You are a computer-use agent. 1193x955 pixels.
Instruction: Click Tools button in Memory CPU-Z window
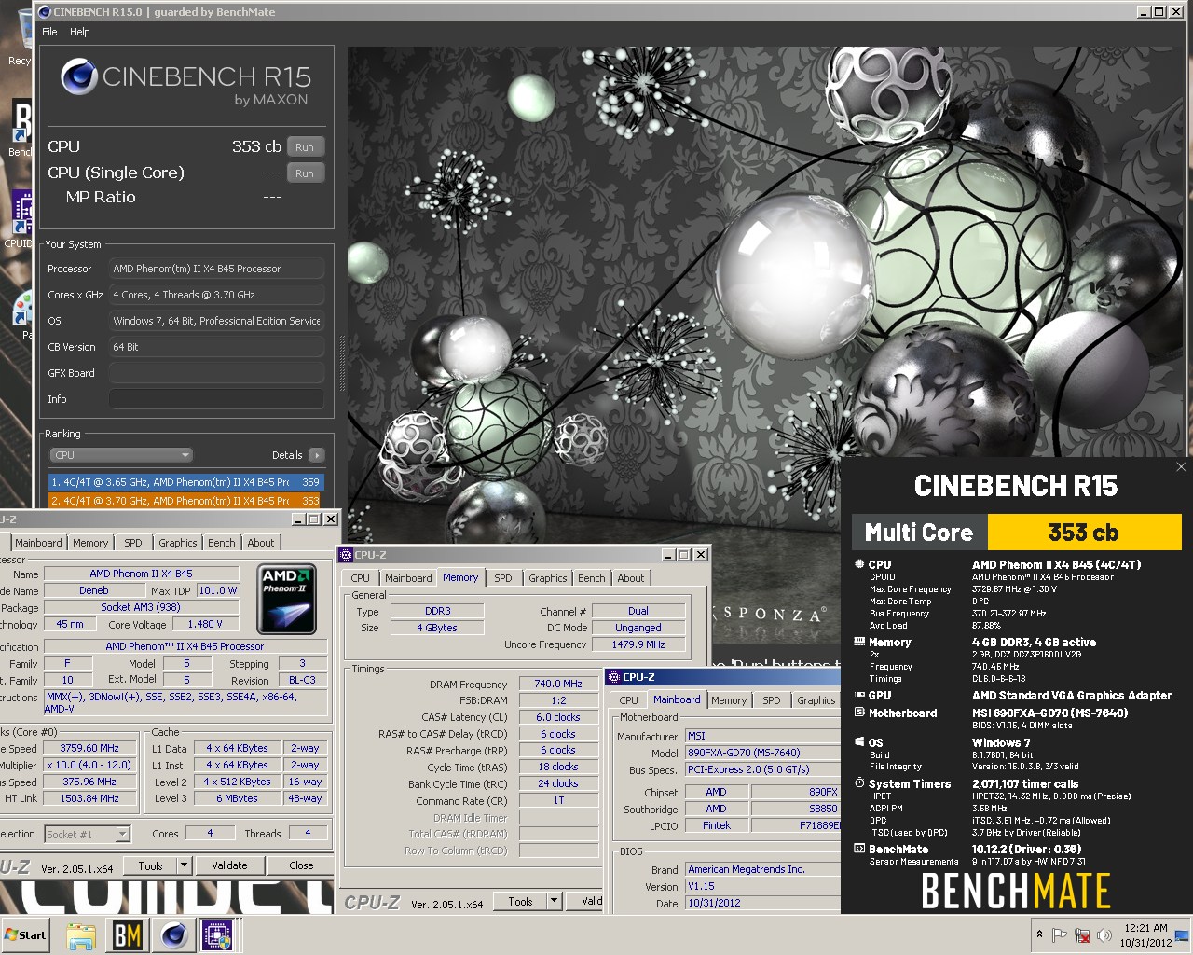[x=521, y=901]
